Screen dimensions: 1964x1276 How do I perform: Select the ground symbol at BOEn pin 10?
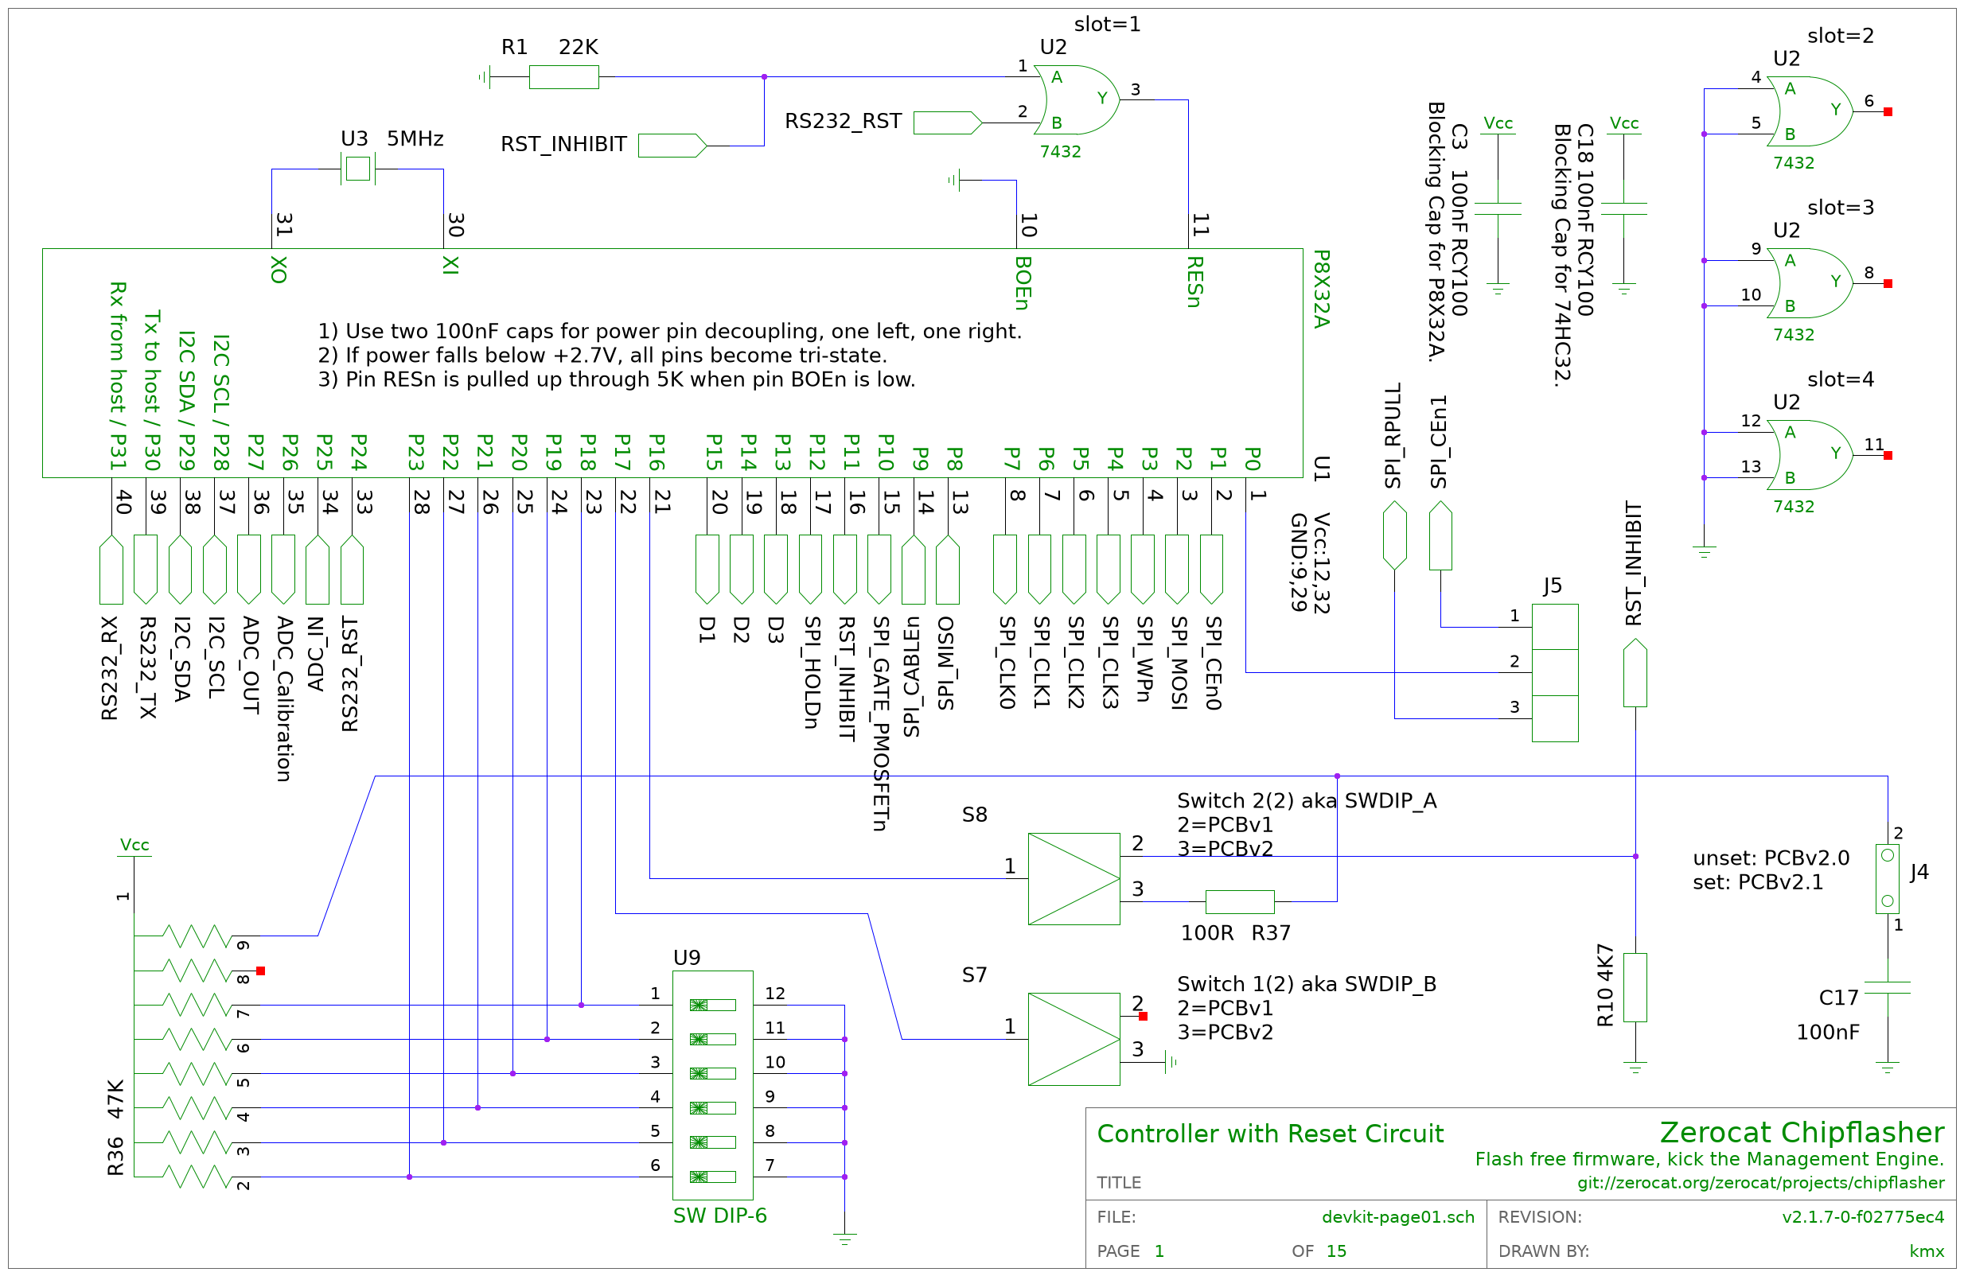[x=955, y=180]
